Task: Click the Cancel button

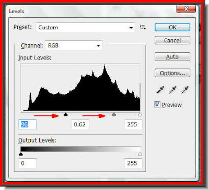Action: click(x=172, y=40)
